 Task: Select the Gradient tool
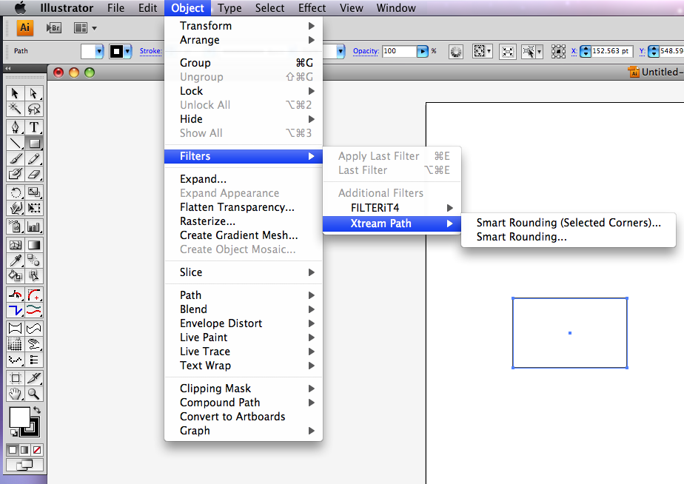click(x=33, y=245)
